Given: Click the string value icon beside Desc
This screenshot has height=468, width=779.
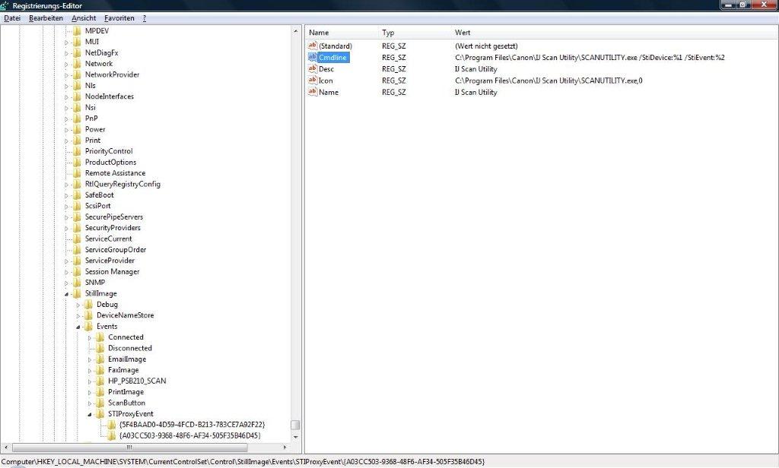Looking at the screenshot, I should point(311,68).
